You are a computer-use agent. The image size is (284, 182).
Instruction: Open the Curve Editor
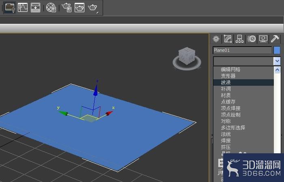[23, 7]
